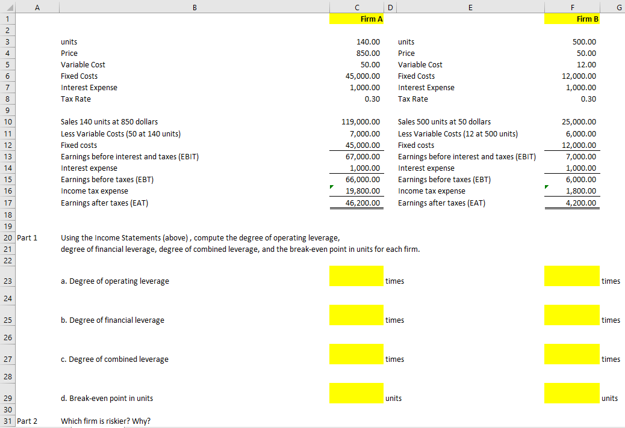Select row 1 header
625x428 pixels.
(8, 19)
